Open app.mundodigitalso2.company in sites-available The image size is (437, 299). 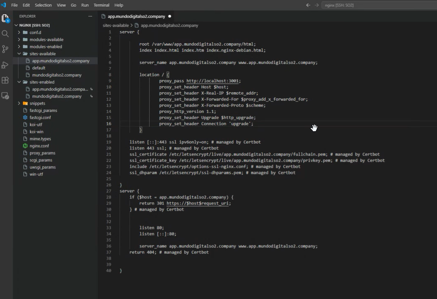[56, 61]
